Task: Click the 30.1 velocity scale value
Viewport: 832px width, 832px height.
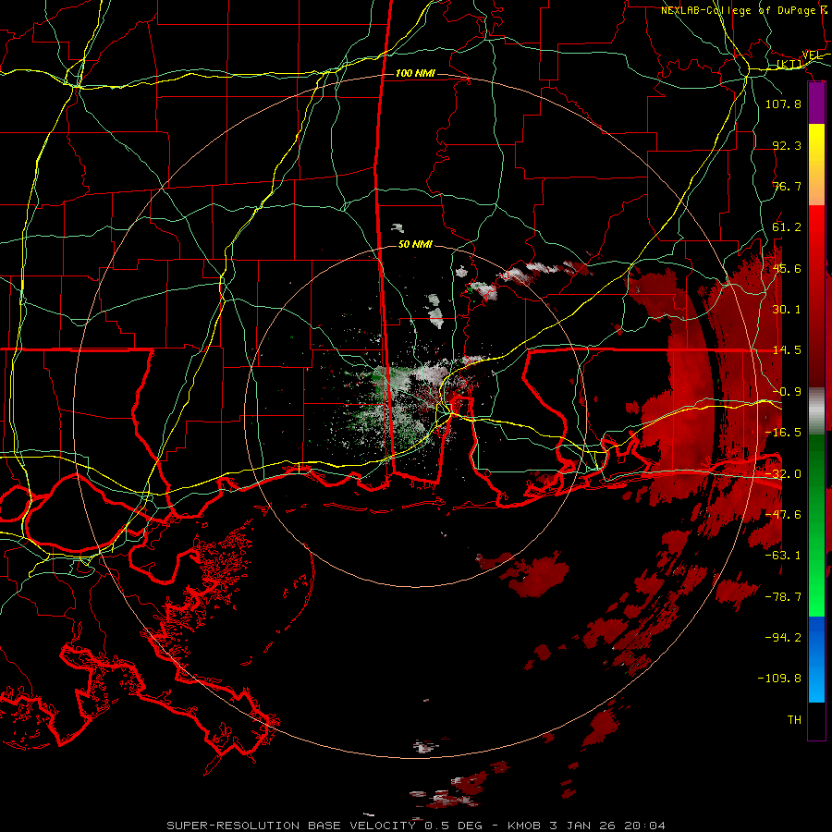Action: click(787, 310)
